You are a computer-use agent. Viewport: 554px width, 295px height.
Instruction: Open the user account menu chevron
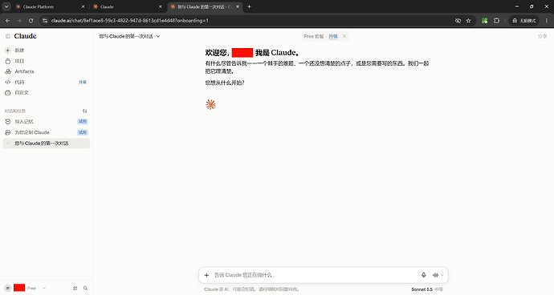44,288
